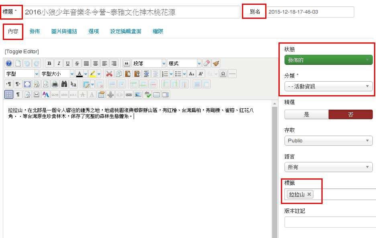
Task: Apply strikethrough formatting
Action: (77, 64)
